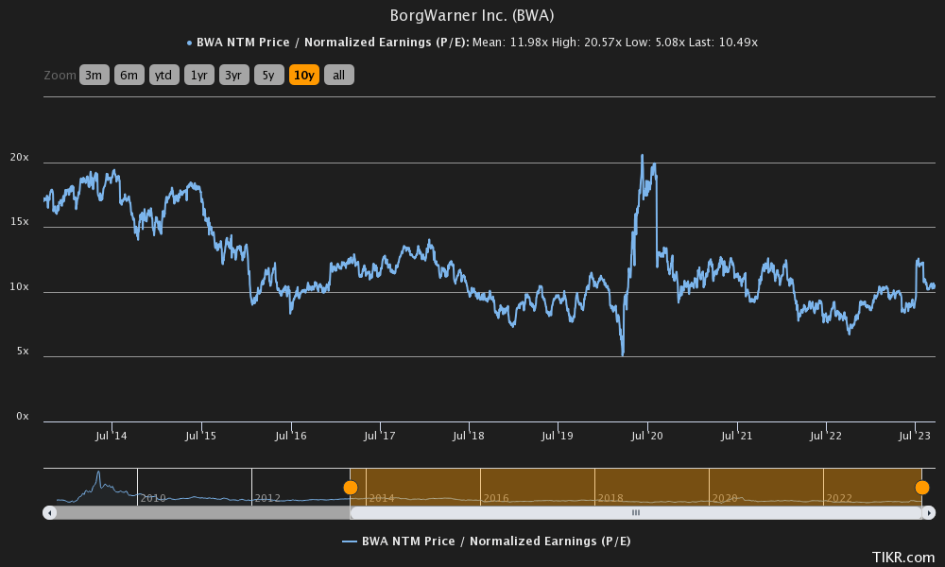Click the Low: 5.08x statistic text
The width and height of the screenshot is (945, 567).
coord(655,43)
